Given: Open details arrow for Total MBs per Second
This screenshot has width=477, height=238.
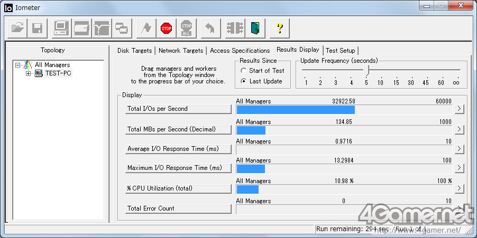Looking at the screenshot, I should point(460,130).
